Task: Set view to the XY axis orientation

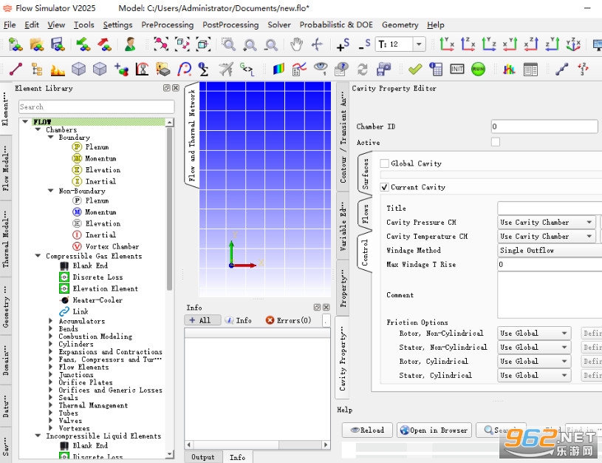Action: (447, 44)
